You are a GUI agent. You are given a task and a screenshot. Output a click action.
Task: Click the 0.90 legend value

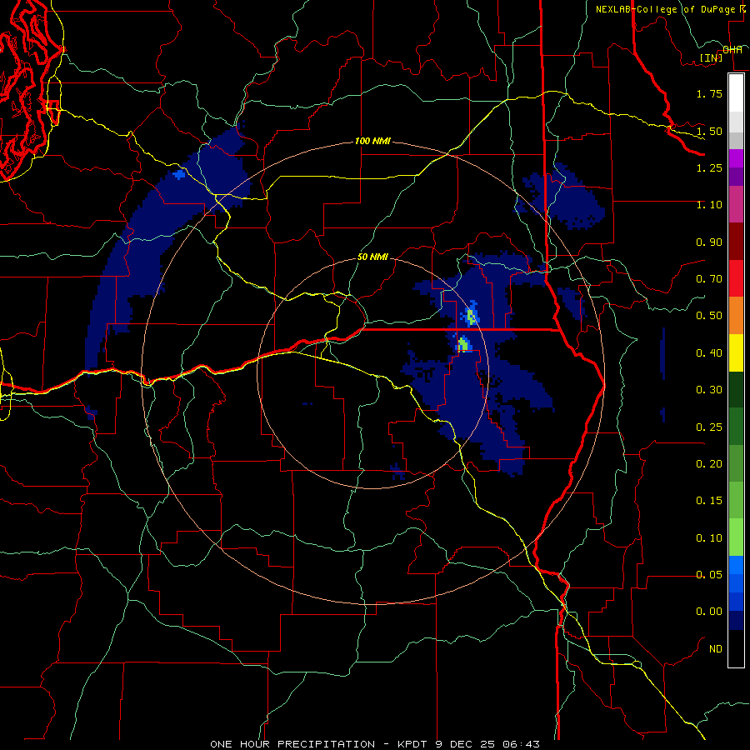point(709,242)
